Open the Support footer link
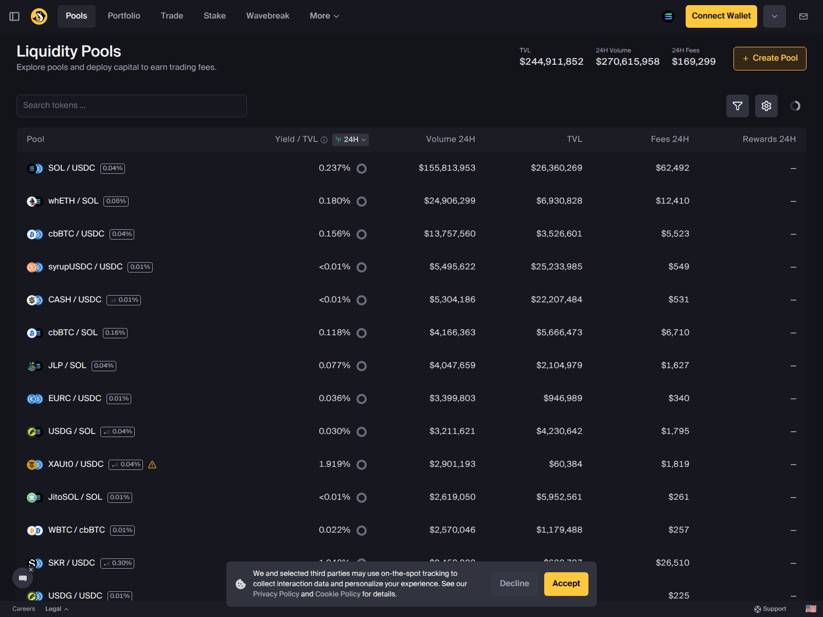Image resolution: width=823 pixels, height=617 pixels. [x=770, y=609]
